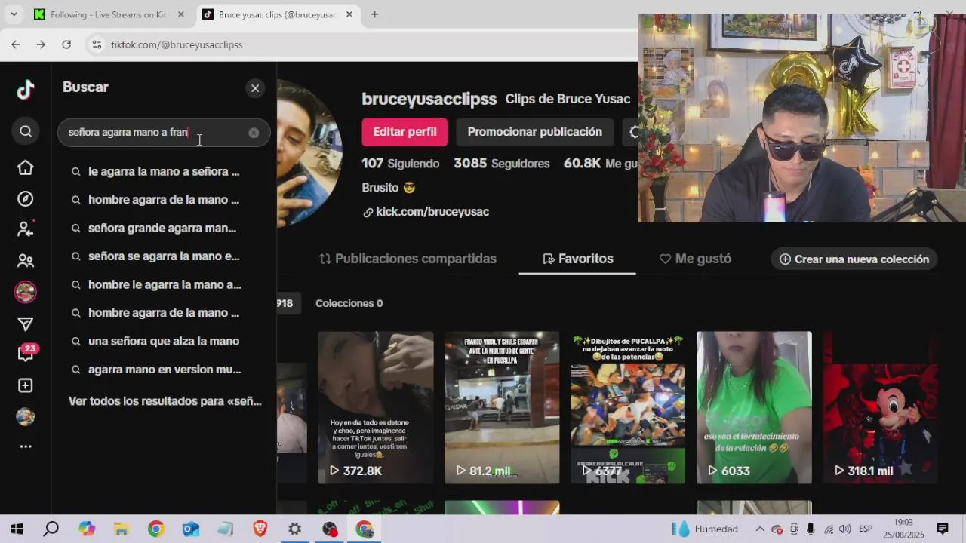
Task: Click Promocionar publicación button
Action: [x=534, y=132]
